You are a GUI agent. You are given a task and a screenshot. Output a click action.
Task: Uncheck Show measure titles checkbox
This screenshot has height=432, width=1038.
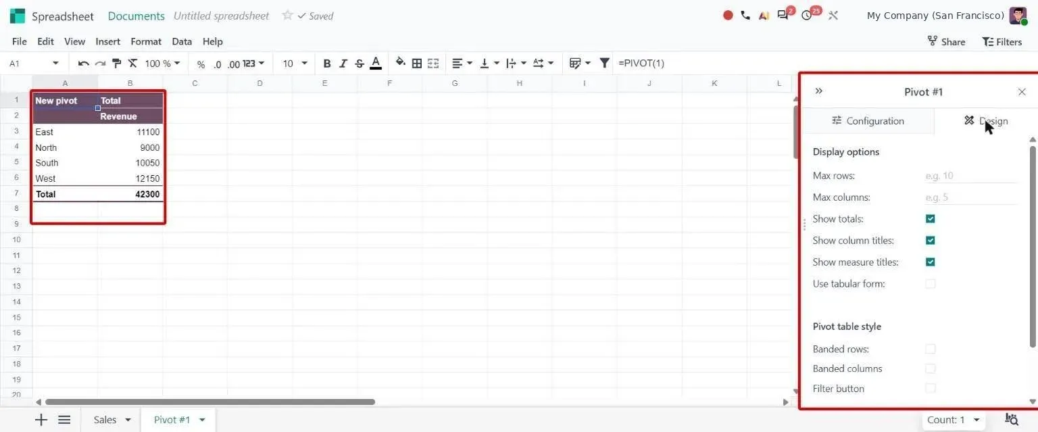(931, 262)
